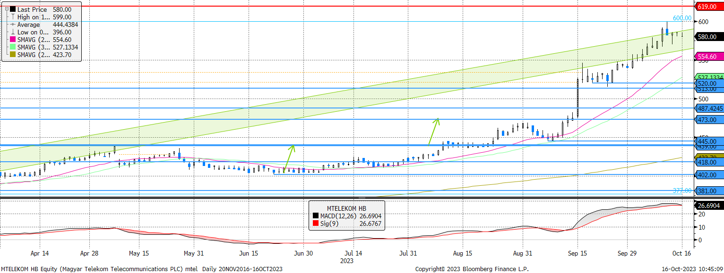Screen dimensions: 724x273
Task: Select the Average value 444.4384 in legend
Action: 66,25
